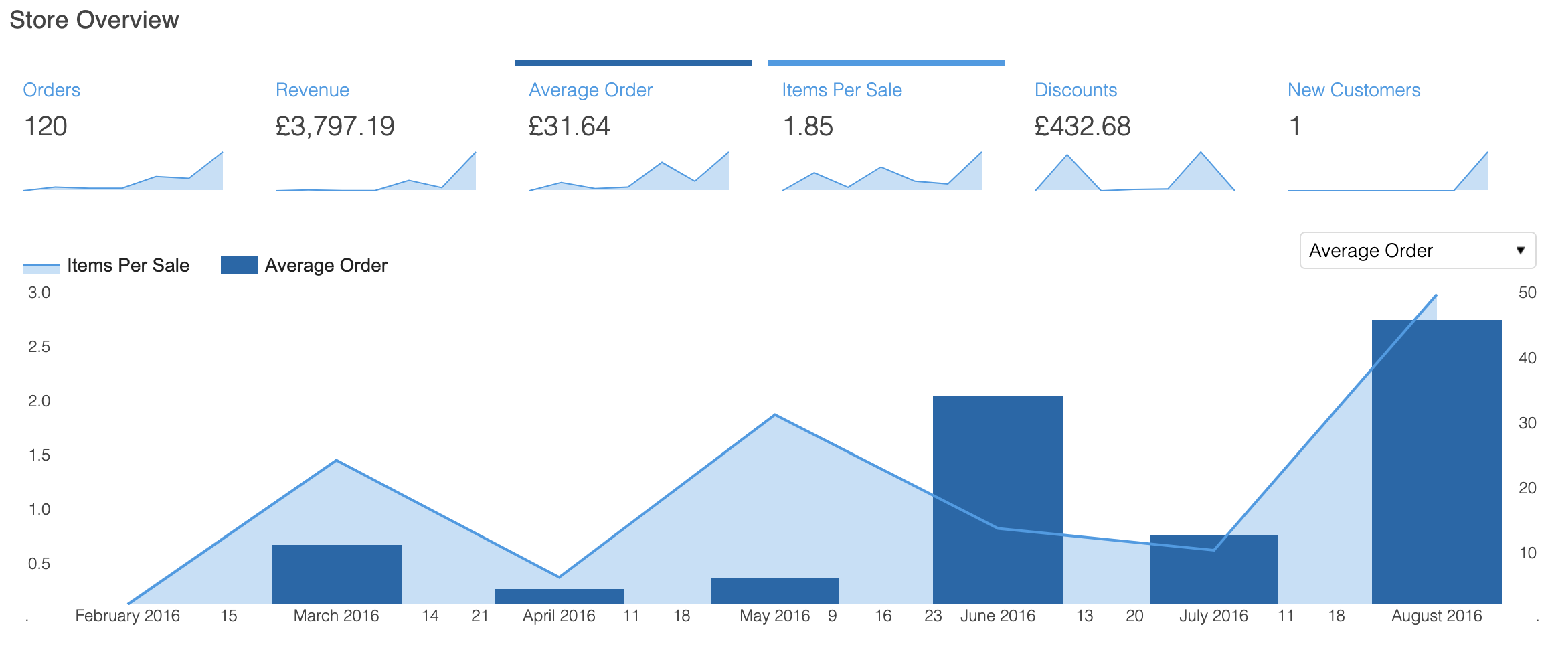This screenshot has height=660, width=1546.
Task: Open the Average Order dropdown selector
Action: [1418, 250]
